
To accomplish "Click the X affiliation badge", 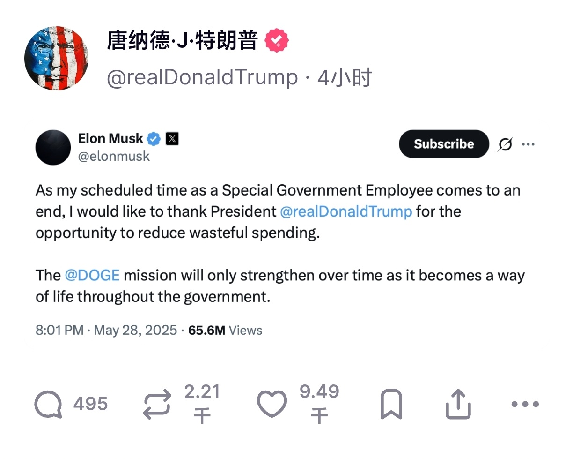I will click(172, 139).
